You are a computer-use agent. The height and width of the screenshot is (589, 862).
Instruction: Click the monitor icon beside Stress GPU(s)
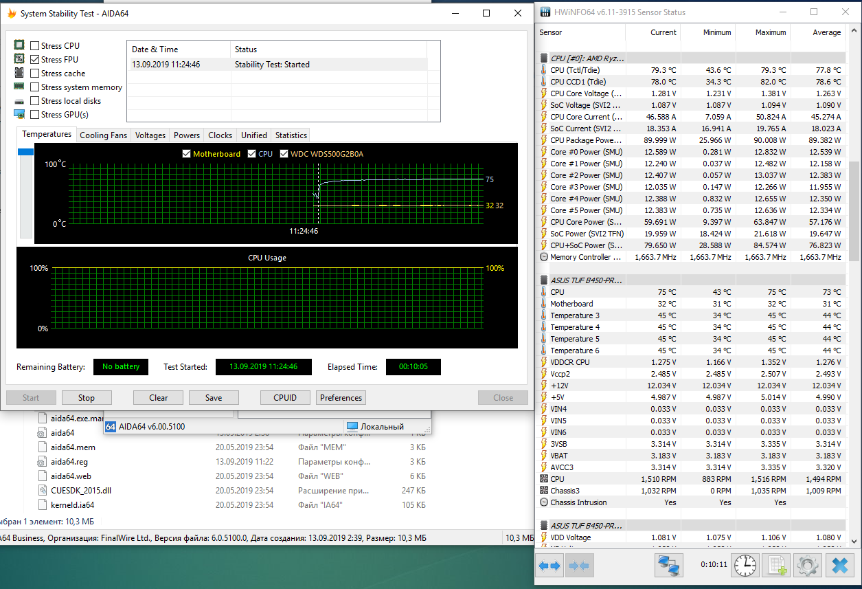click(19, 114)
